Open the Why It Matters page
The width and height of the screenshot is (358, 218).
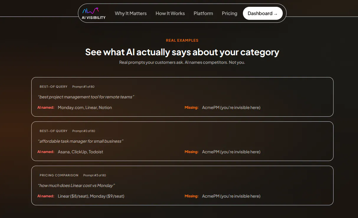(131, 13)
